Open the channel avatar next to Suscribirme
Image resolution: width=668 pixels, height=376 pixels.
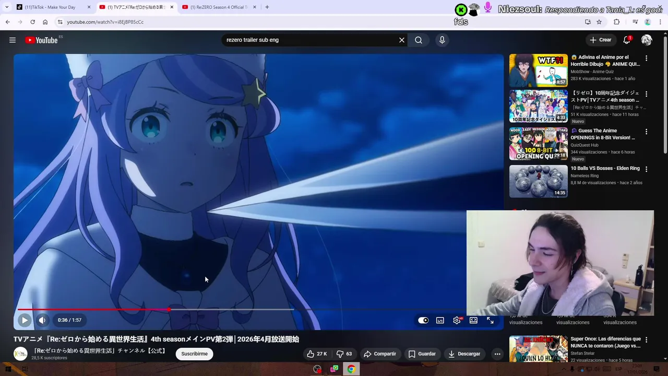click(20, 354)
